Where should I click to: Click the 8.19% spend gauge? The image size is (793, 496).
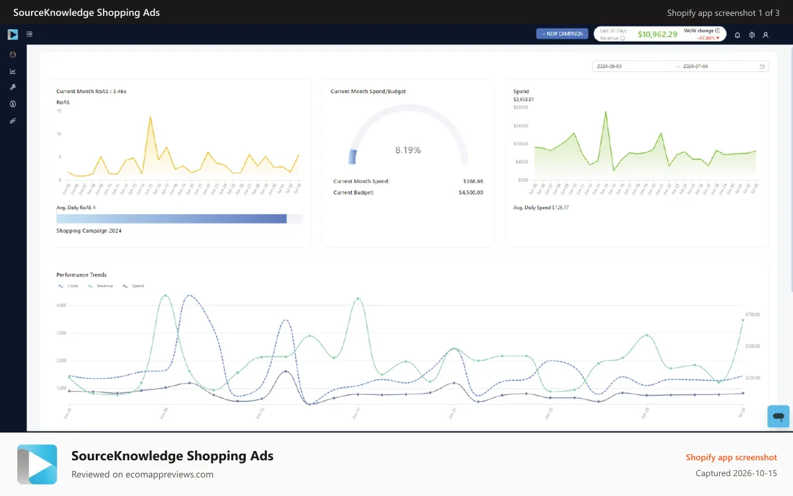(x=408, y=136)
